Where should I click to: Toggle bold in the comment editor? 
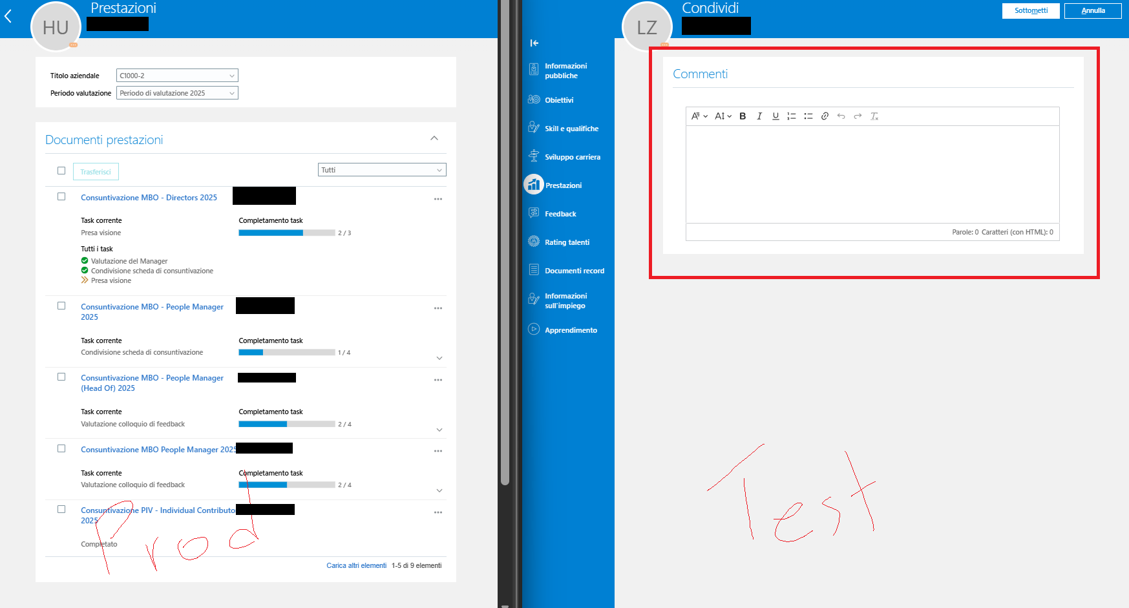click(743, 116)
